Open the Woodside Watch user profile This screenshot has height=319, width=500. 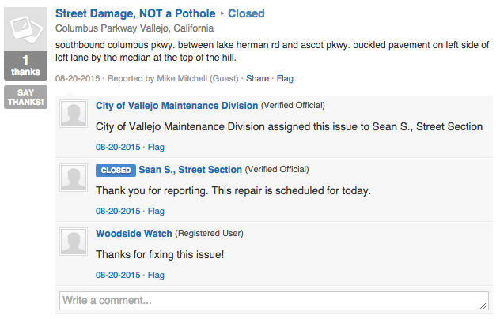(x=133, y=234)
